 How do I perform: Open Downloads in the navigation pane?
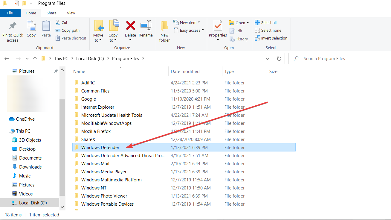[x=27, y=167]
